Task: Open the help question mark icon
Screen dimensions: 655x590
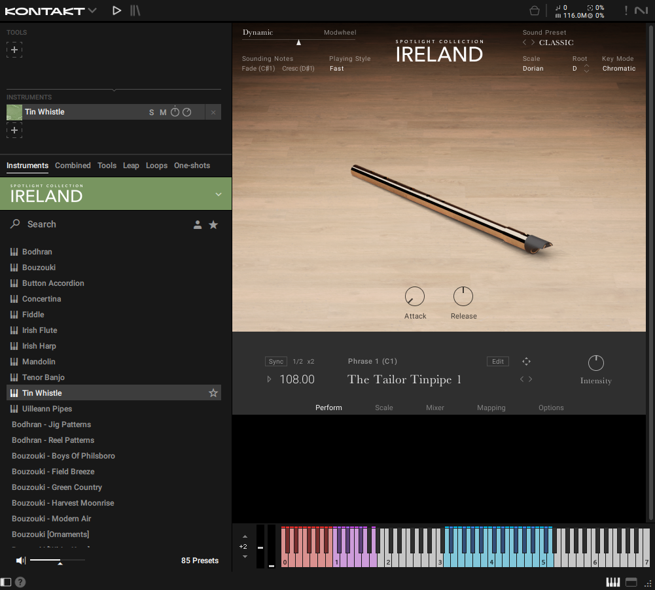Action: pos(20,581)
